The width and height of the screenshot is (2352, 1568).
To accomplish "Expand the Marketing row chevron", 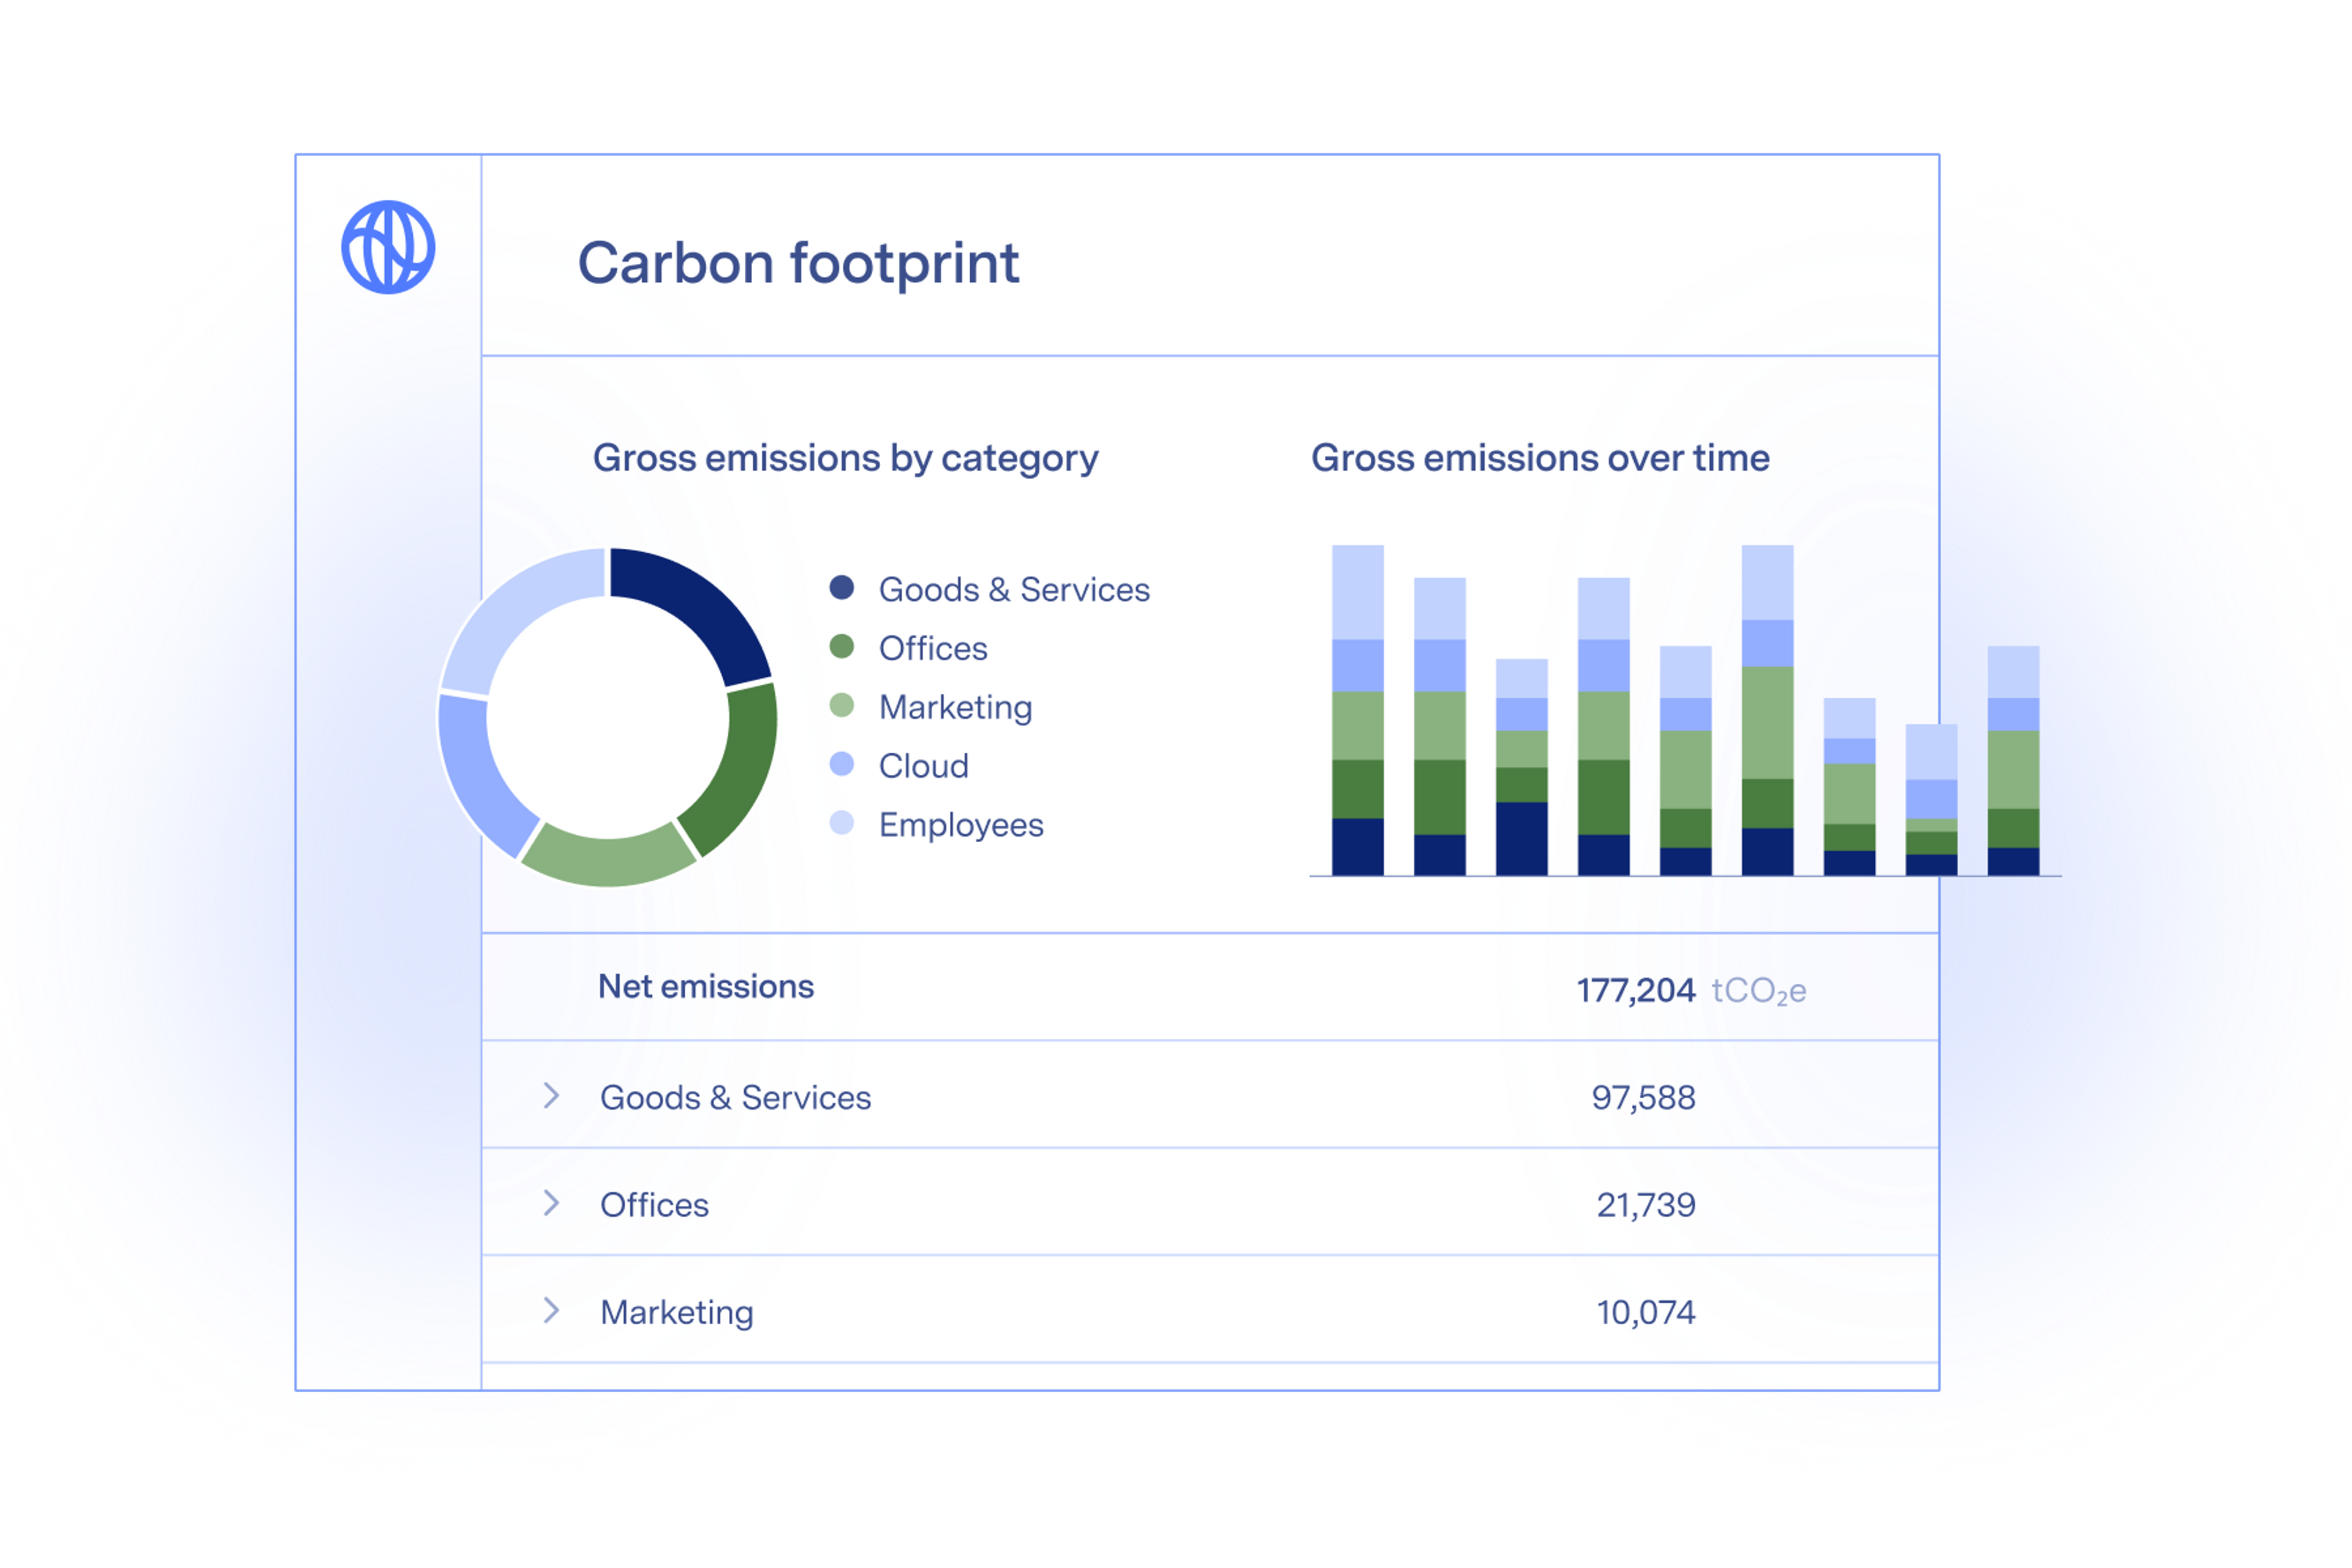I will click(551, 1310).
